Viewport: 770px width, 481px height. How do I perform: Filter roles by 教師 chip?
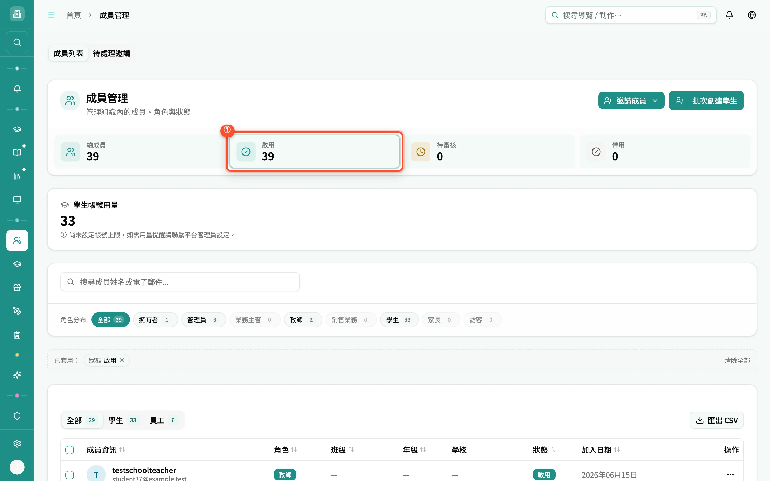coord(303,320)
